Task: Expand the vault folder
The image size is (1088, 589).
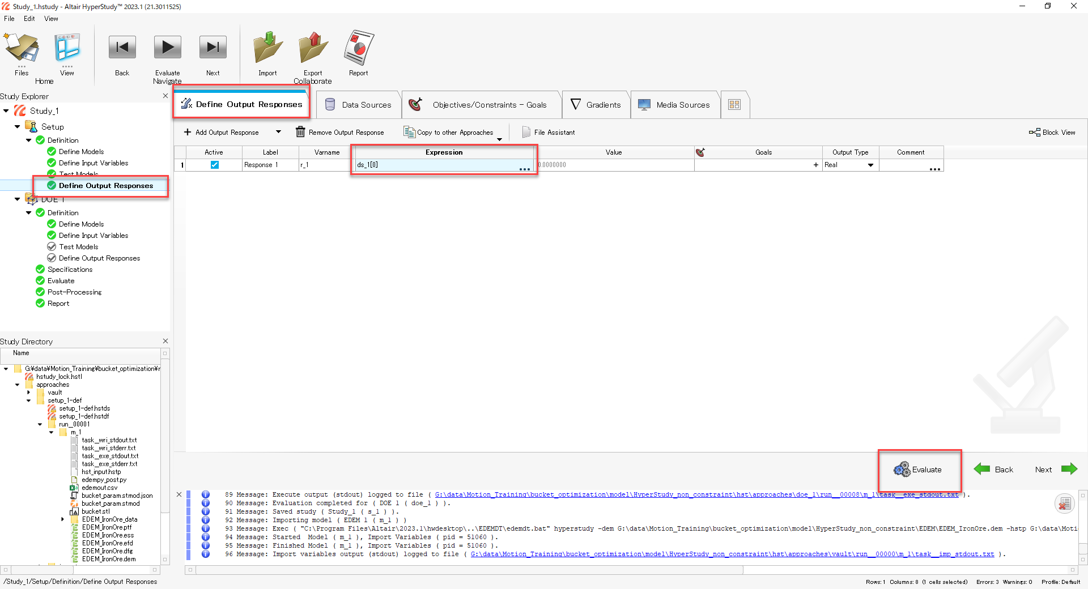Action: coord(29,392)
